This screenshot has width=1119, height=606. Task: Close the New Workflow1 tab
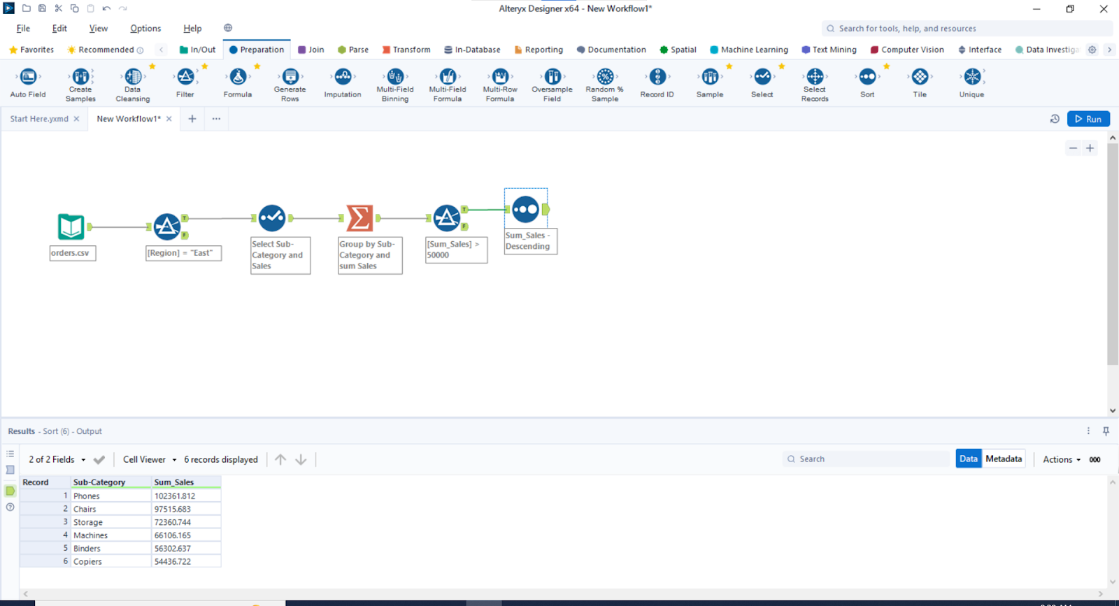tap(169, 119)
